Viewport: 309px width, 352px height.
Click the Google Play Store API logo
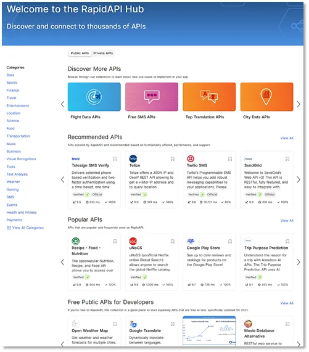pos(191,241)
